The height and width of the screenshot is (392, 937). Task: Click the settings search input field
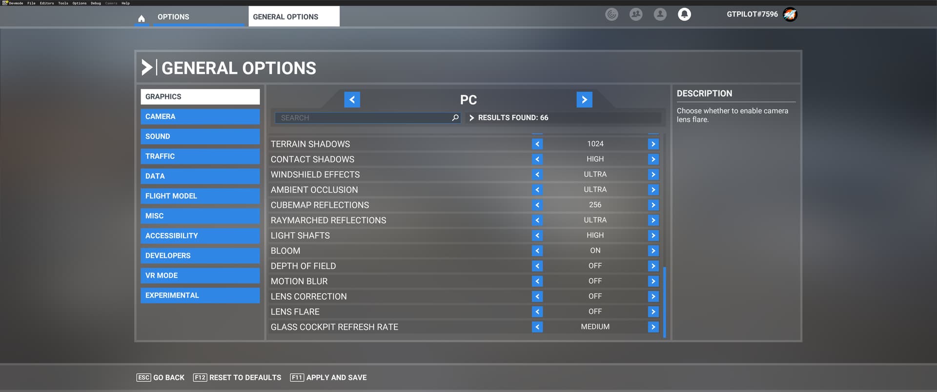point(364,118)
